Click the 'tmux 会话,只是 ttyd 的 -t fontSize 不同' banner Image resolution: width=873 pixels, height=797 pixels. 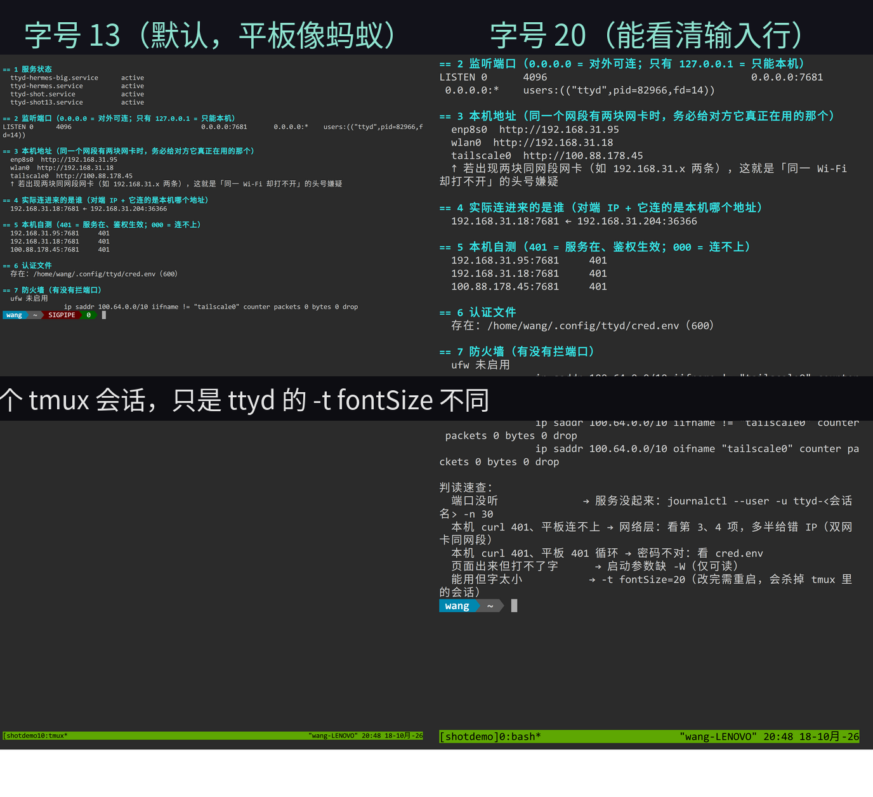click(245, 400)
